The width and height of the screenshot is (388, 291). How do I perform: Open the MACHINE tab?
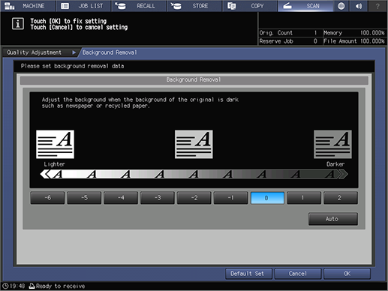point(28,6)
